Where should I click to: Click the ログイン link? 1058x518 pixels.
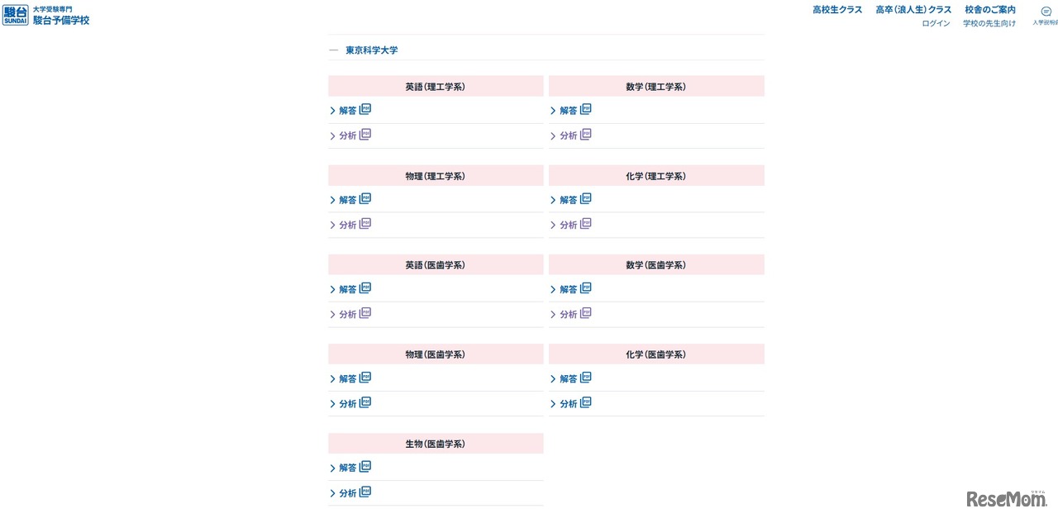pos(936,24)
